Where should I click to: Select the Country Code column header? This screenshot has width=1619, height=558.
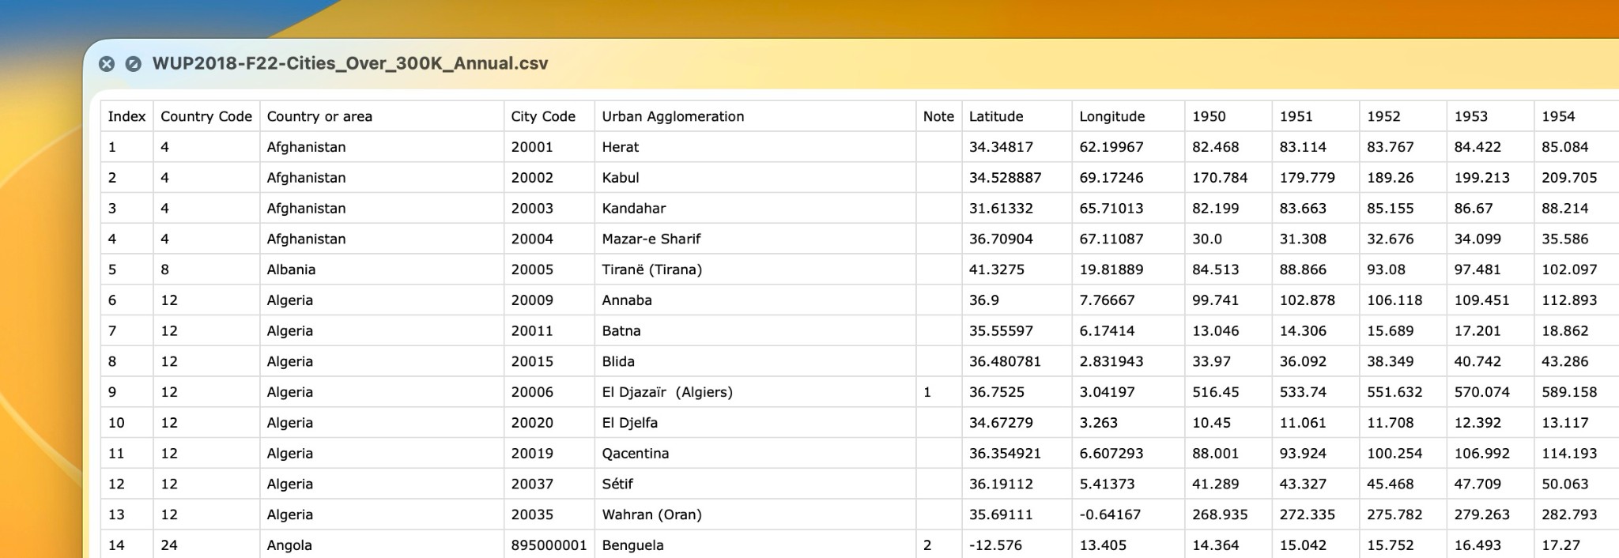206,116
